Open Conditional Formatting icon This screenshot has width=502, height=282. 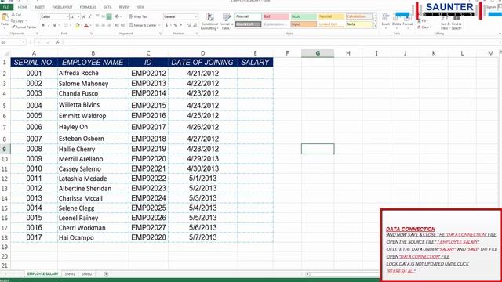pos(209,17)
